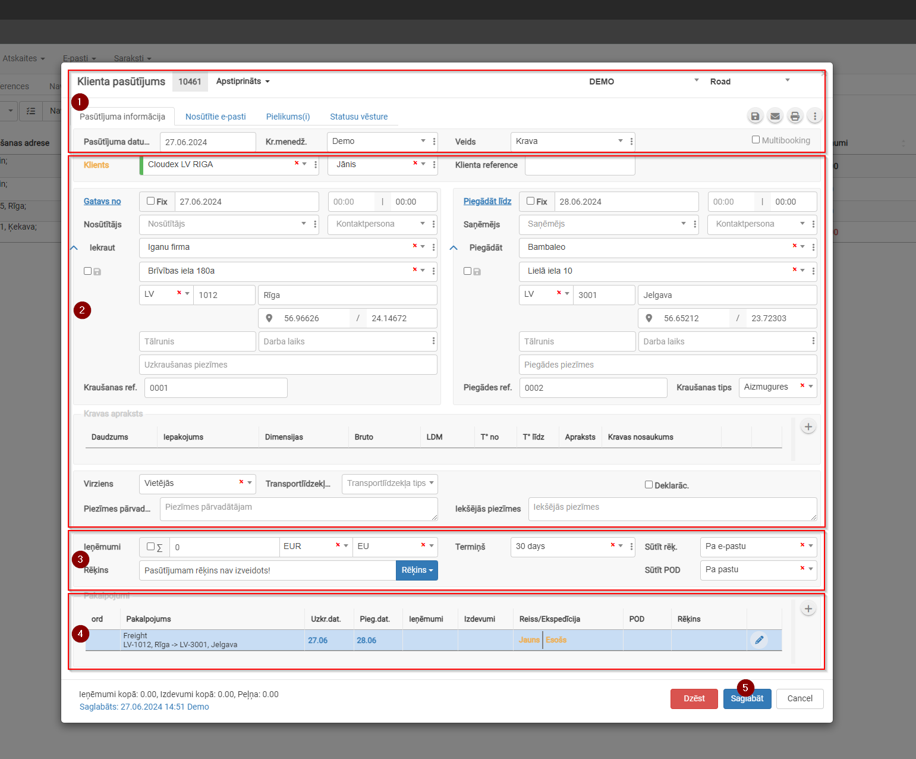916x759 pixels.
Task: Switch to Pielikums(i) tab
Action: (x=288, y=117)
